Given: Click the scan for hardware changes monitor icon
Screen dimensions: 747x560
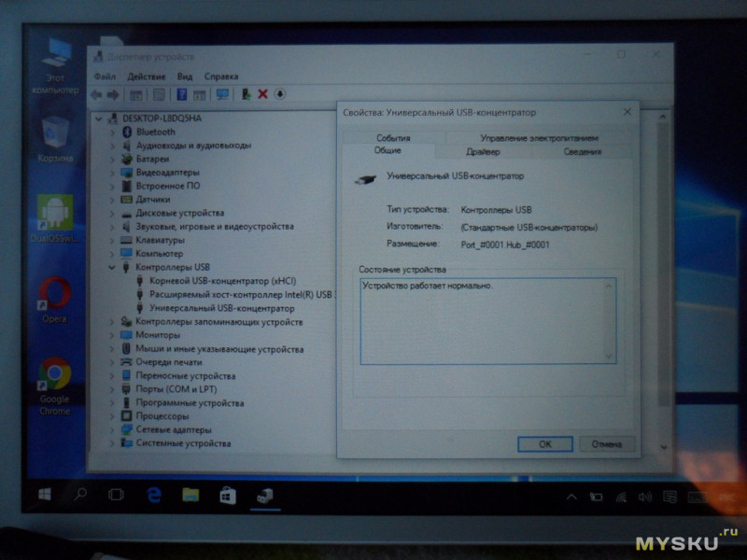Looking at the screenshot, I should [222, 94].
